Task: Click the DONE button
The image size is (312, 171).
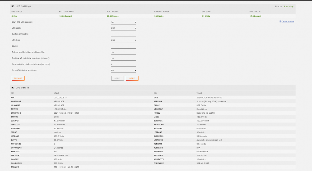Action: coord(132,78)
